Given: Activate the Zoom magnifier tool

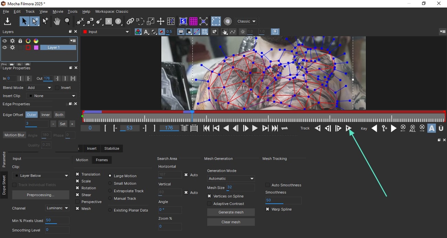Looking at the screenshot, I should tap(67, 22).
